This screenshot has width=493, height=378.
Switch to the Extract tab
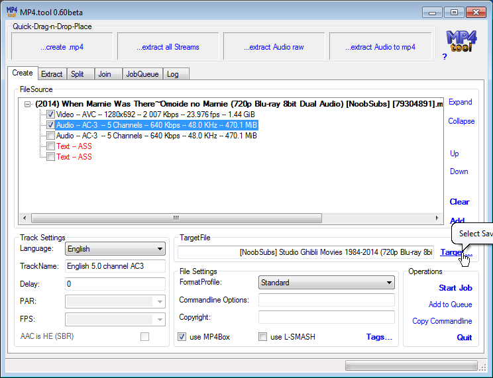[x=51, y=74]
